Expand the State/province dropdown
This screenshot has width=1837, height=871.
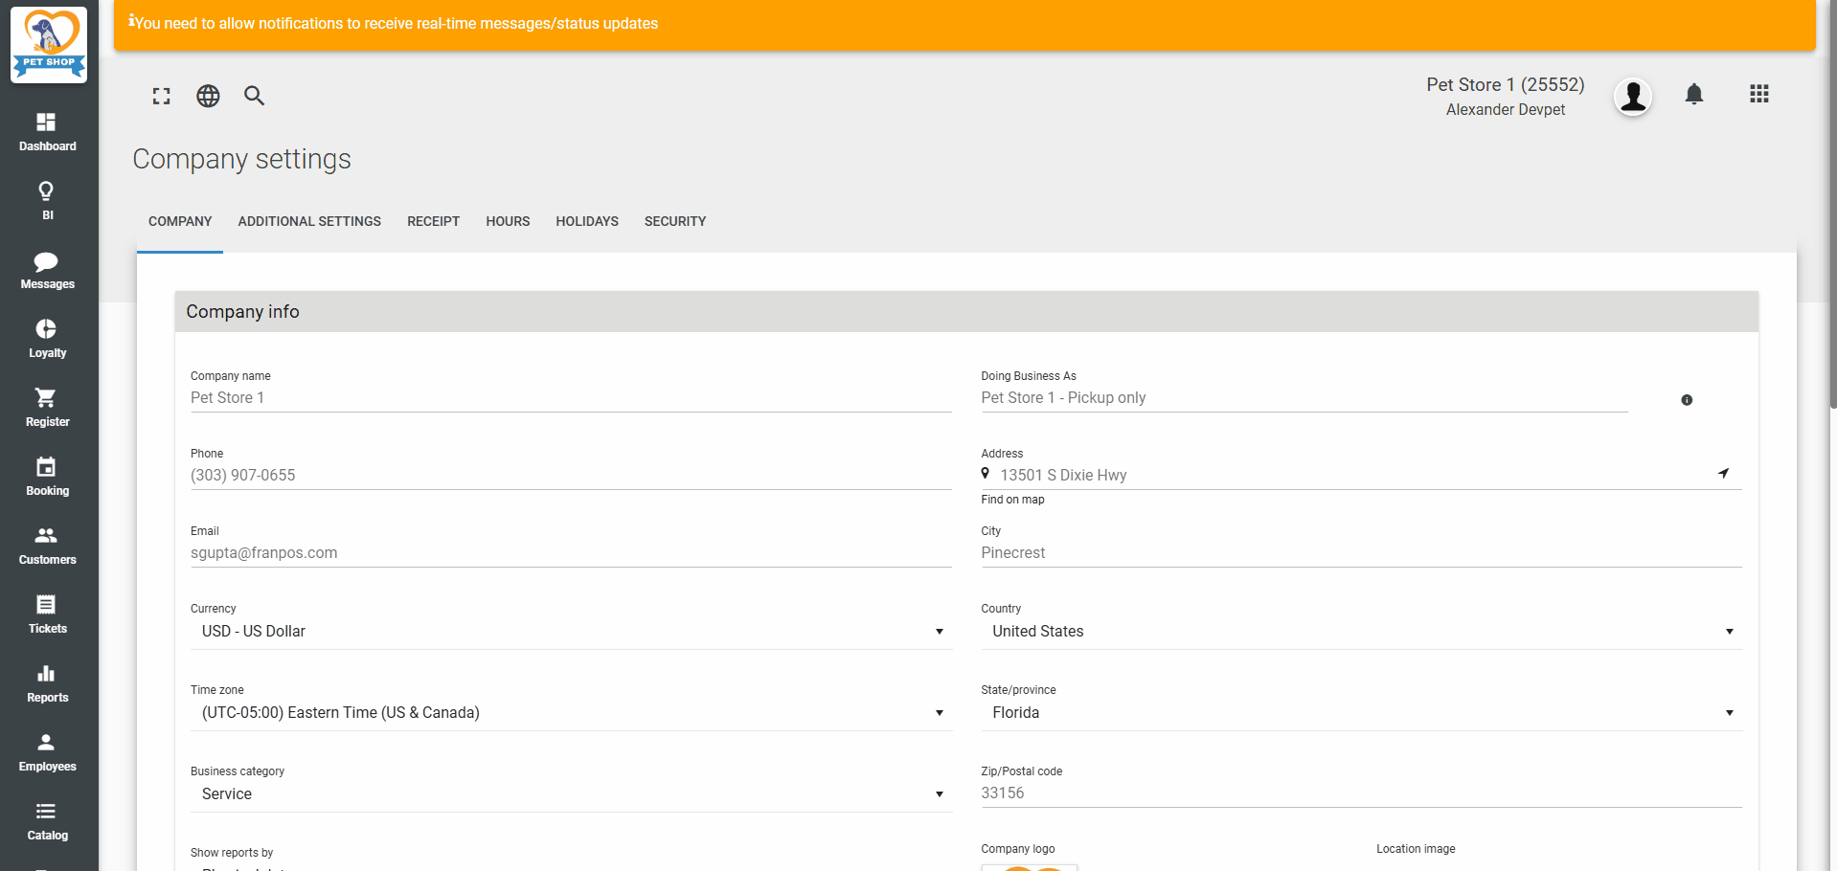[x=1361, y=713]
